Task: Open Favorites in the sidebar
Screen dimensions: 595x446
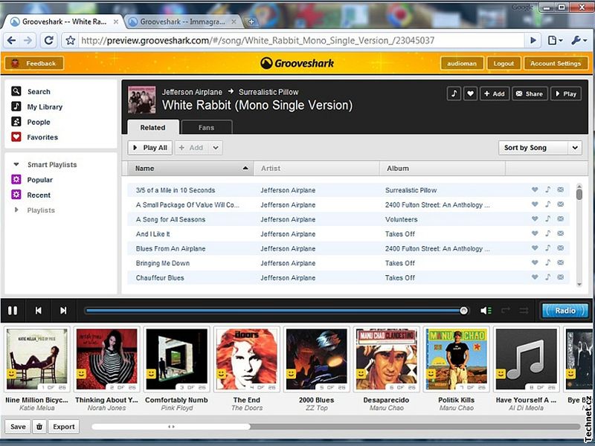Action: (x=34, y=137)
